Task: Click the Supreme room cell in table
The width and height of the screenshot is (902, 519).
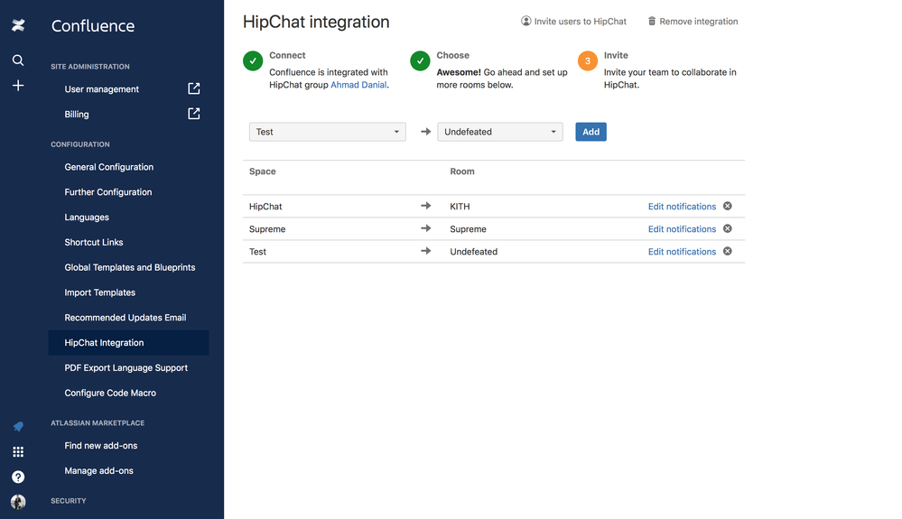Action: (x=468, y=228)
